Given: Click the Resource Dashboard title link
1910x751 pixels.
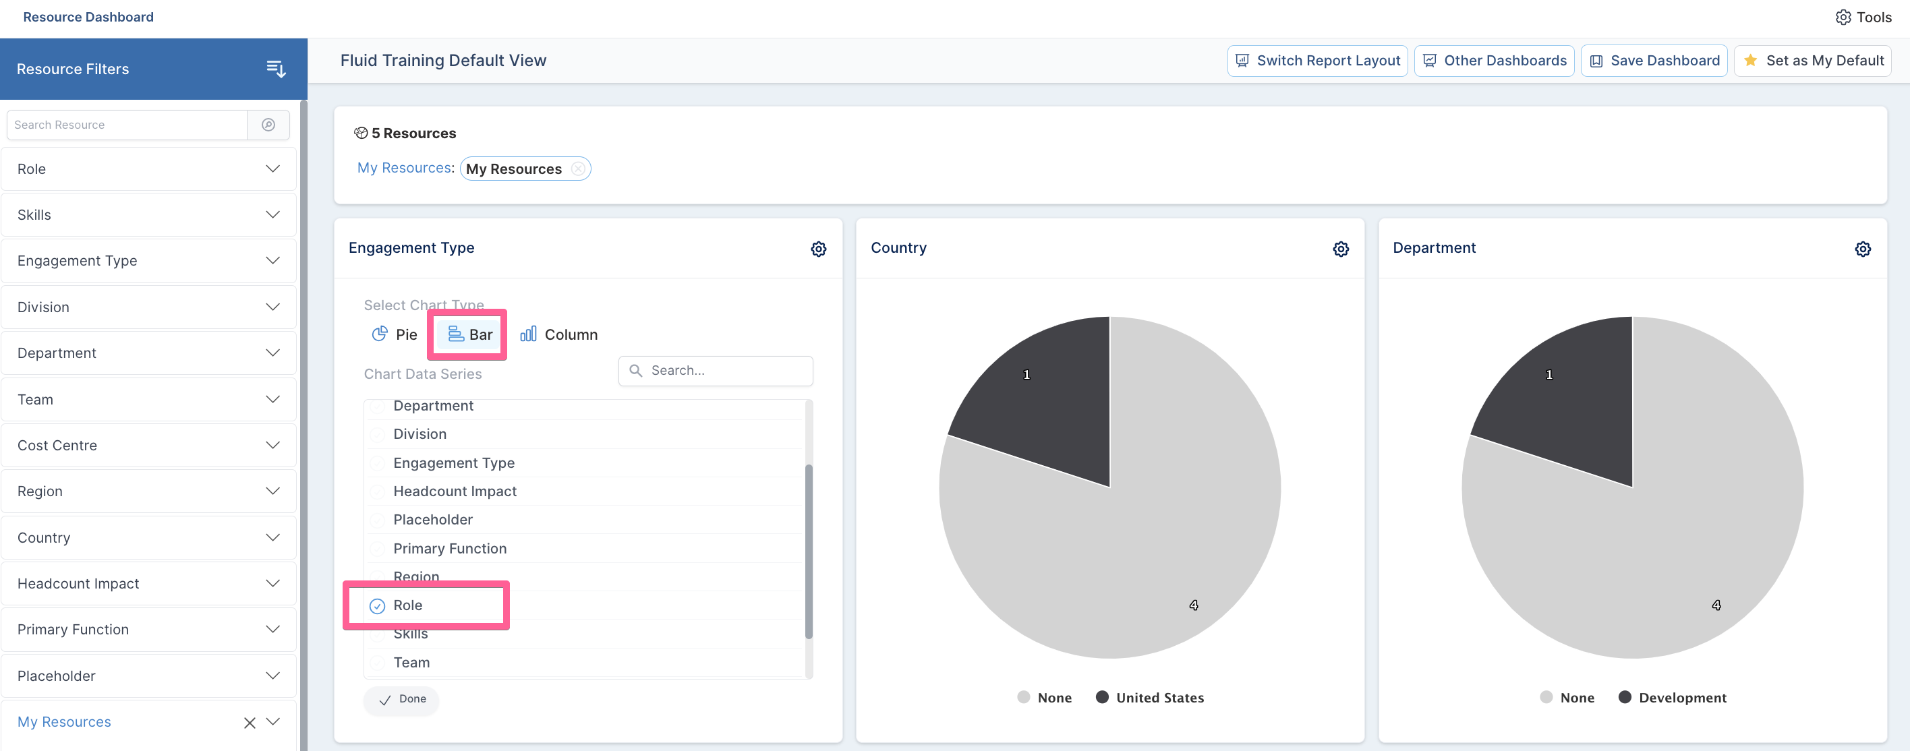Looking at the screenshot, I should (x=88, y=17).
